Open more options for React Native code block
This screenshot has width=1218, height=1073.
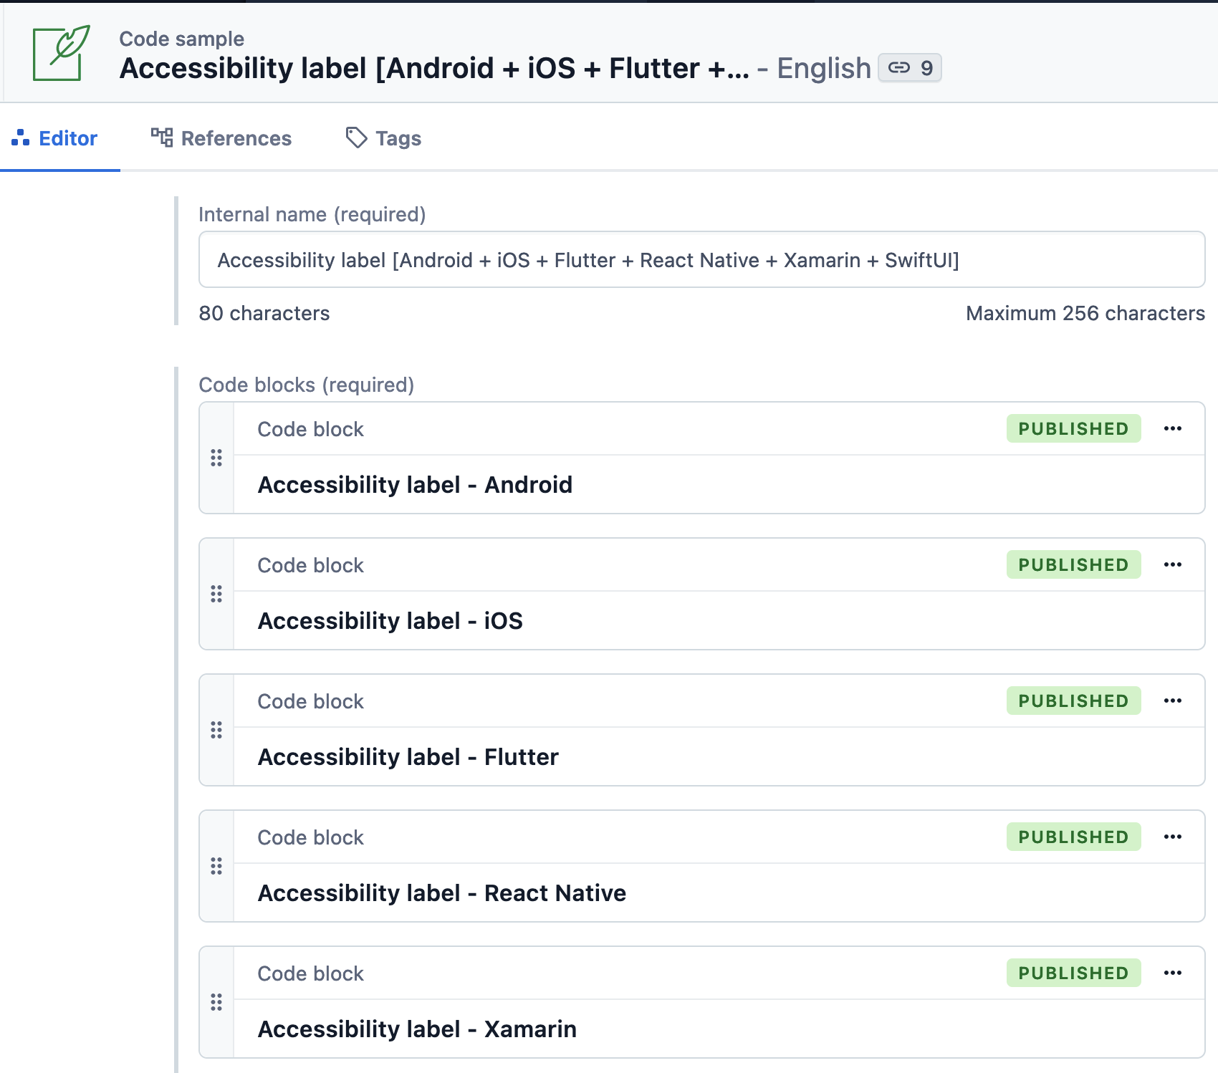coord(1173,837)
